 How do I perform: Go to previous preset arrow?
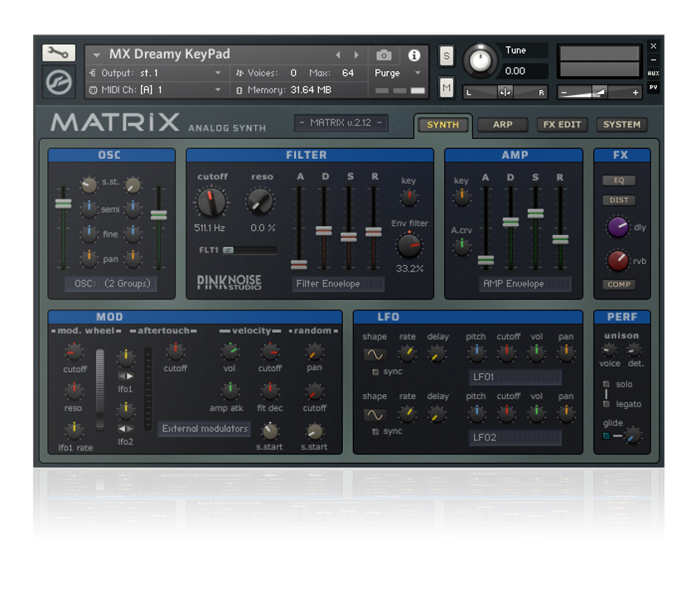tap(338, 55)
